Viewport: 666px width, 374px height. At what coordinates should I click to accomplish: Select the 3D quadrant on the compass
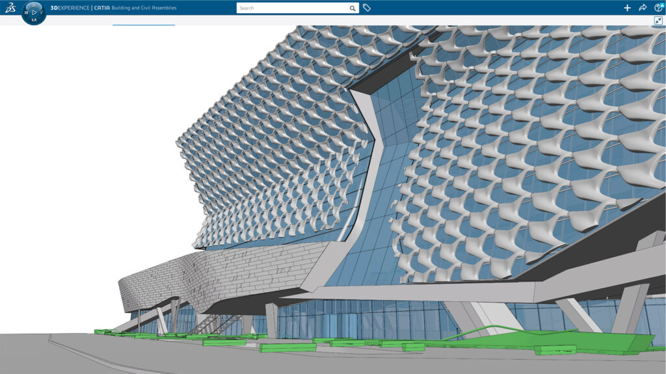[26, 12]
